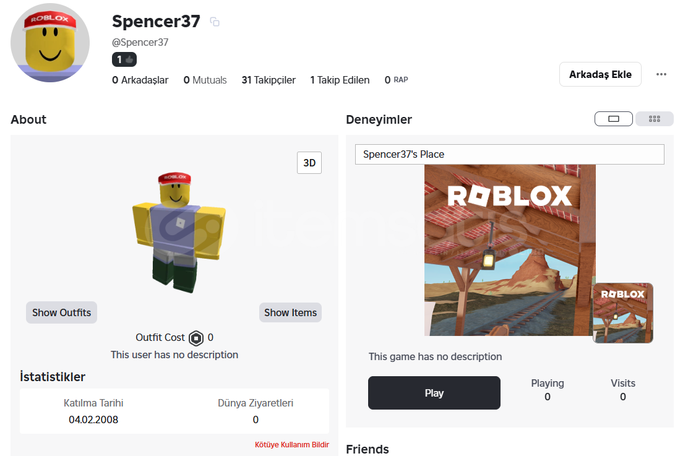This screenshot has width=688, height=456.
Task: Expand Show Outfits list
Action: coord(61,312)
